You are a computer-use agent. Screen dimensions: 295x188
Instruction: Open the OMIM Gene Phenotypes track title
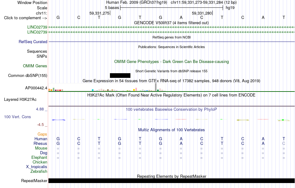pos(172,61)
